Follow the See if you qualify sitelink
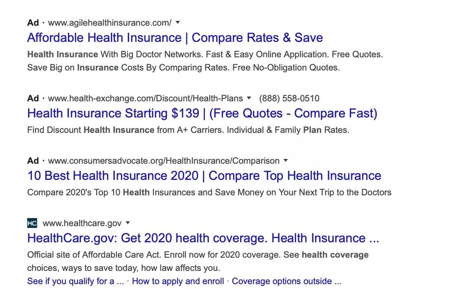Image resolution: width=452 pixels, height=301 pixels. [x=76, y=281]
